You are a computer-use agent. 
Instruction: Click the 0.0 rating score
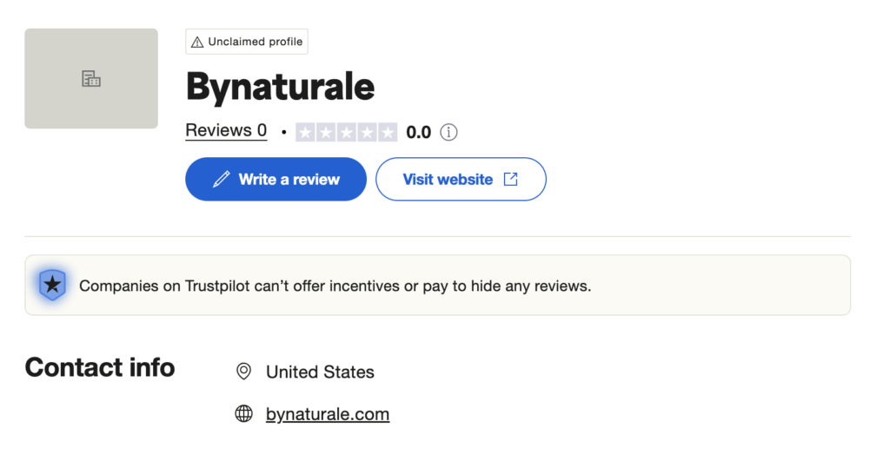tap(418, 133)
